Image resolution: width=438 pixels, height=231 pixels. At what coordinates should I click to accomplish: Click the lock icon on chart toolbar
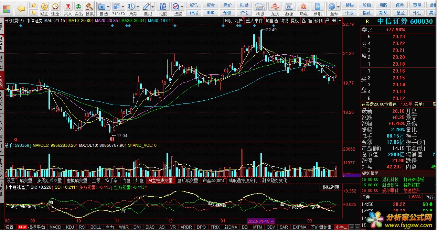(327, 21)
